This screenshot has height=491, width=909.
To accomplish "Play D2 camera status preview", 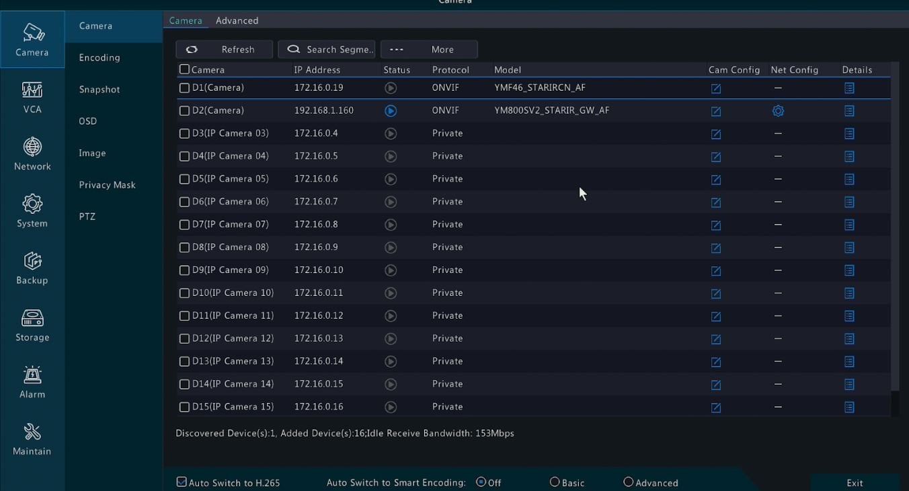I will [x=391, y=111].
